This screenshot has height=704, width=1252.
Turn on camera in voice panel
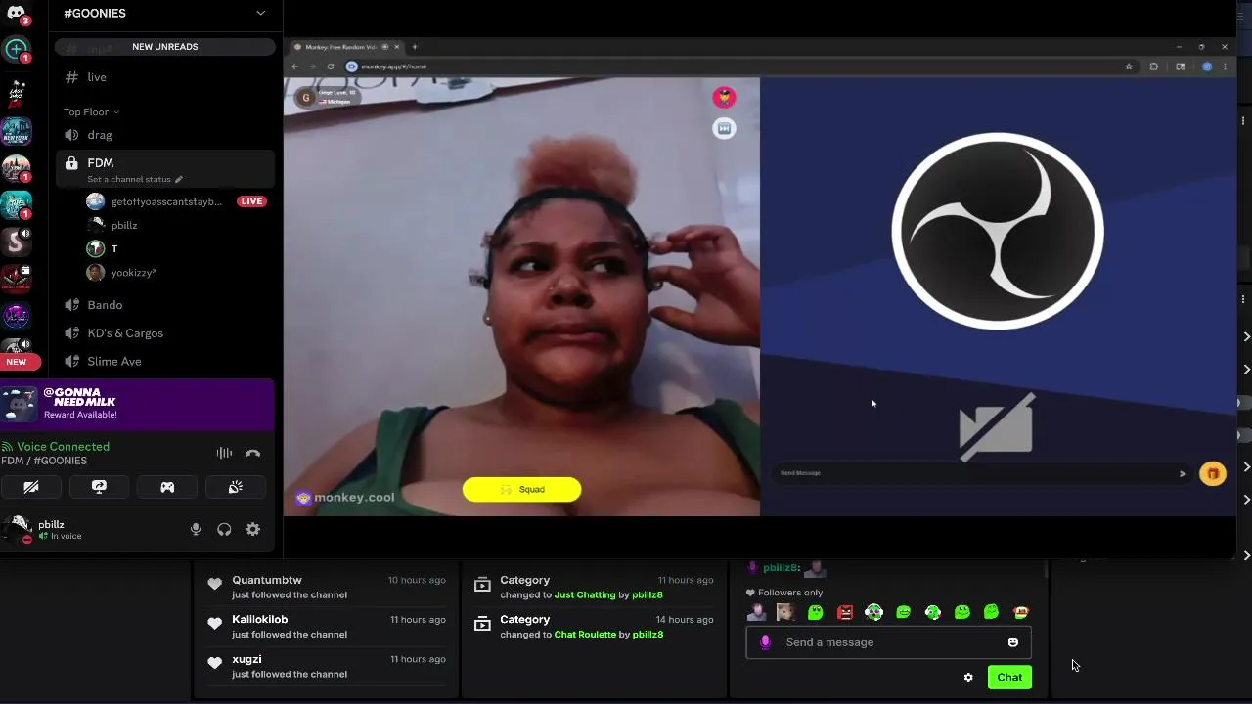31,487
